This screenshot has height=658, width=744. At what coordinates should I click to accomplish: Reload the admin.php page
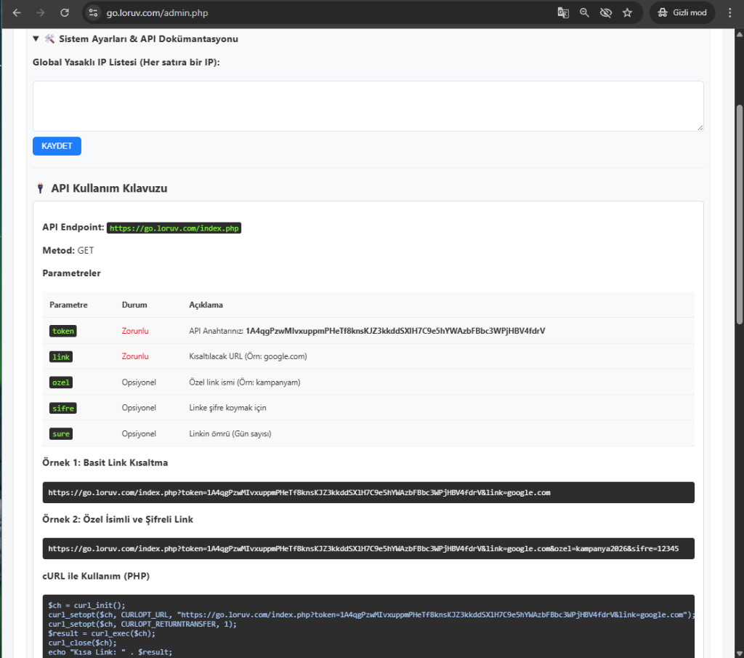(65, 12)
